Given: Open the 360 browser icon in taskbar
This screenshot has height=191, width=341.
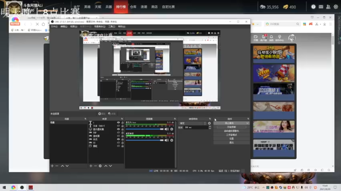Looking at the screenshot, I should pyautogui.click(x=14, y=187).
